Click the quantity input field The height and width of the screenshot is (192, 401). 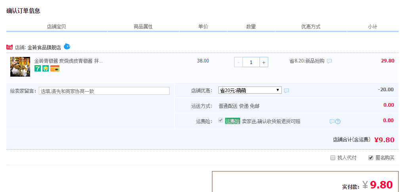pos(251,62)
